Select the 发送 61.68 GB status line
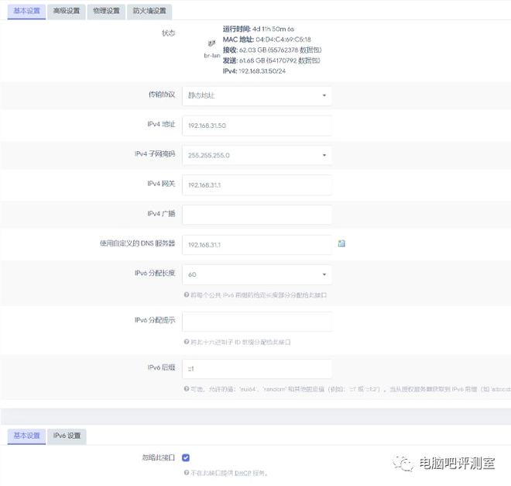This screenshot has height=486, width=511. [x=272, y=60]
